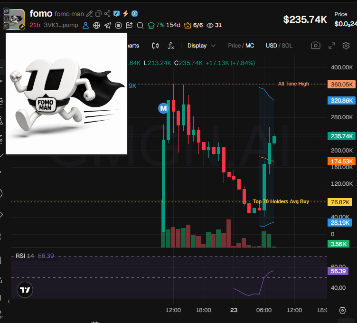
Task: Open the website globe icon
Action: pyautogui.click(x=96, y=25)
